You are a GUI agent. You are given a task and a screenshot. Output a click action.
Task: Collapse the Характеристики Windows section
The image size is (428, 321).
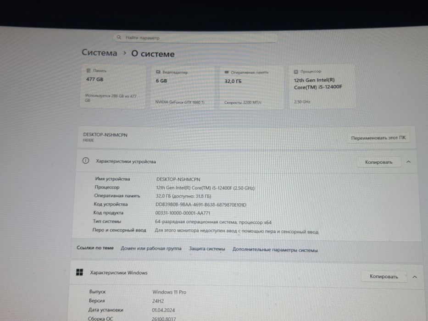pos(414,277)
